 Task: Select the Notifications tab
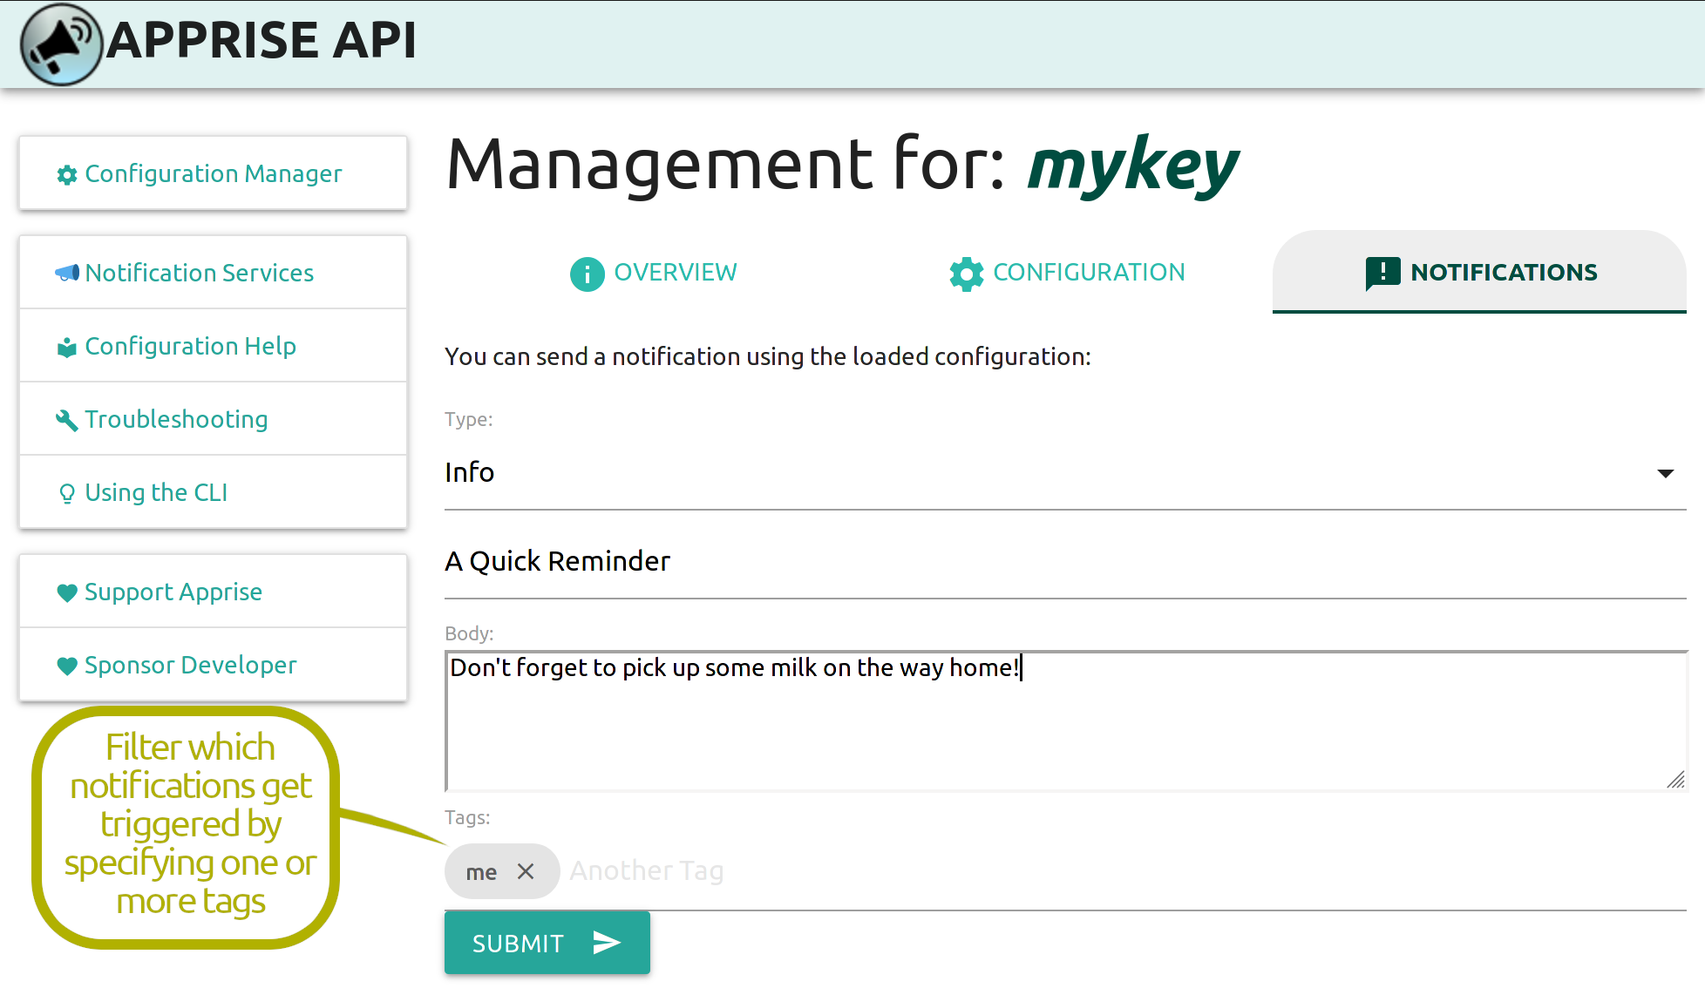tap(1479, 273)
